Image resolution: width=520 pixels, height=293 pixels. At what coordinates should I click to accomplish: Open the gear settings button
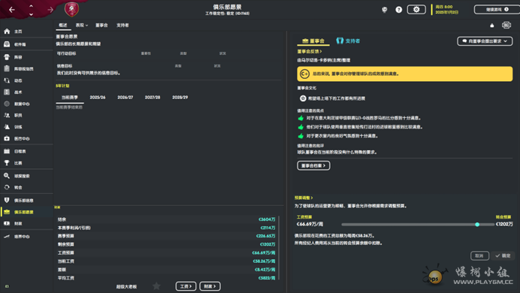click(416, 9)
